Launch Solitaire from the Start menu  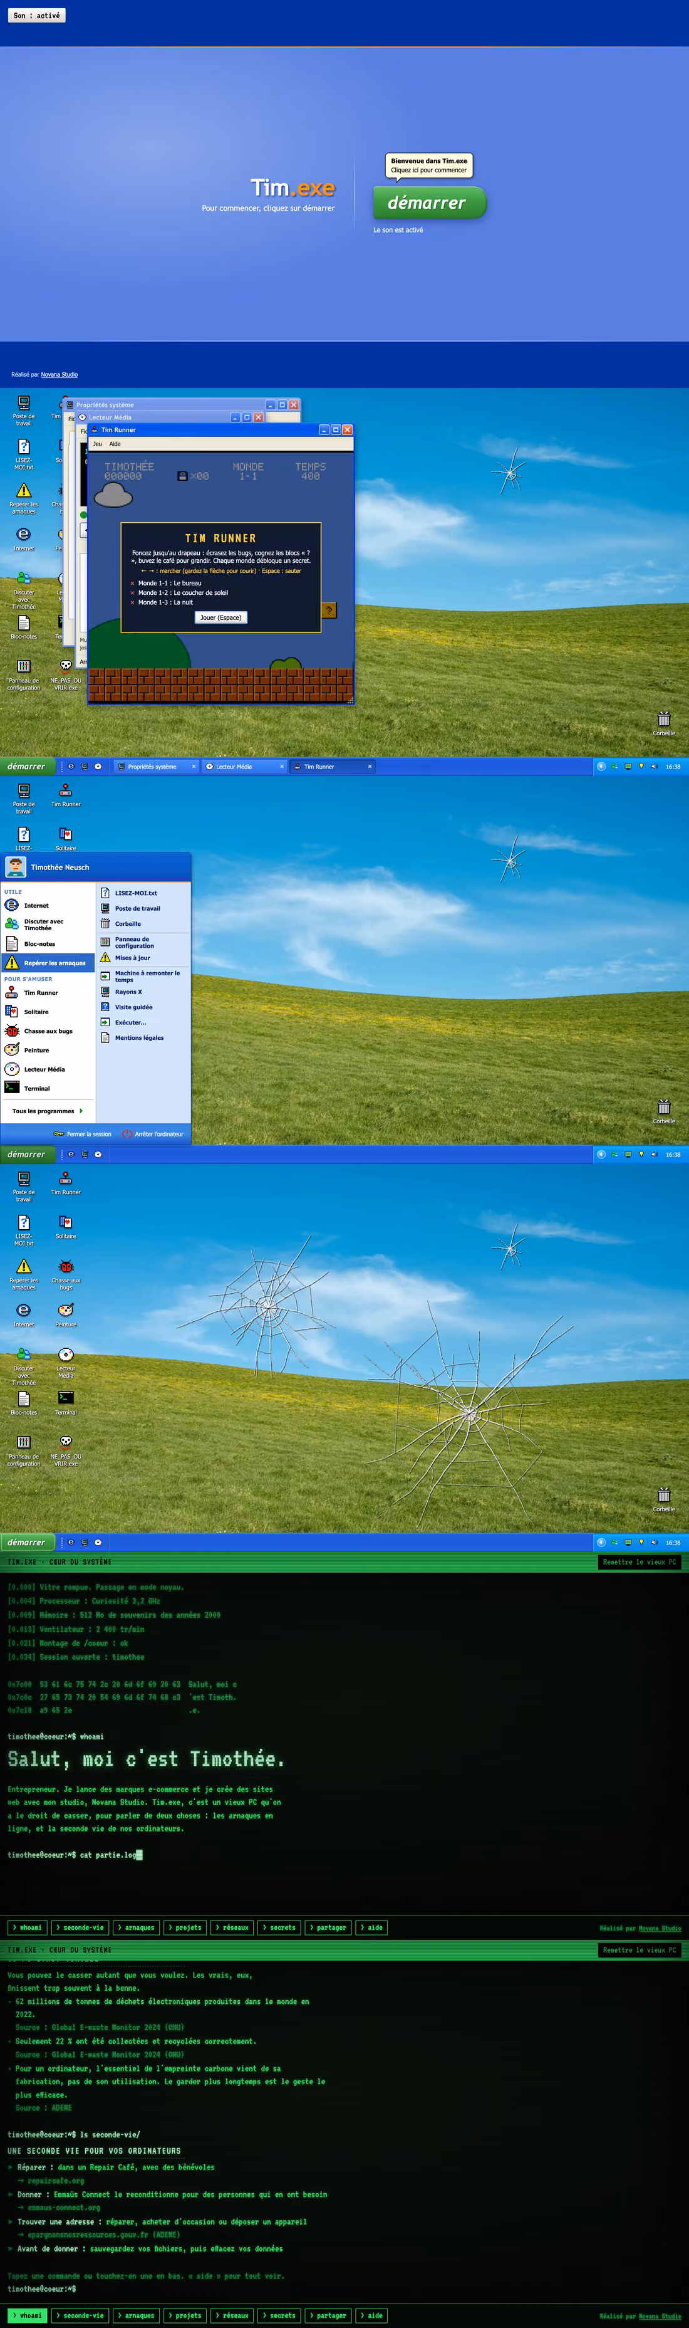48,1012
